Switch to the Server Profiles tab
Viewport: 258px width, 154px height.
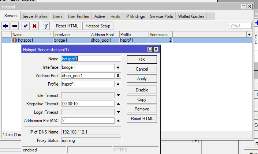click(x=35, y=16)
